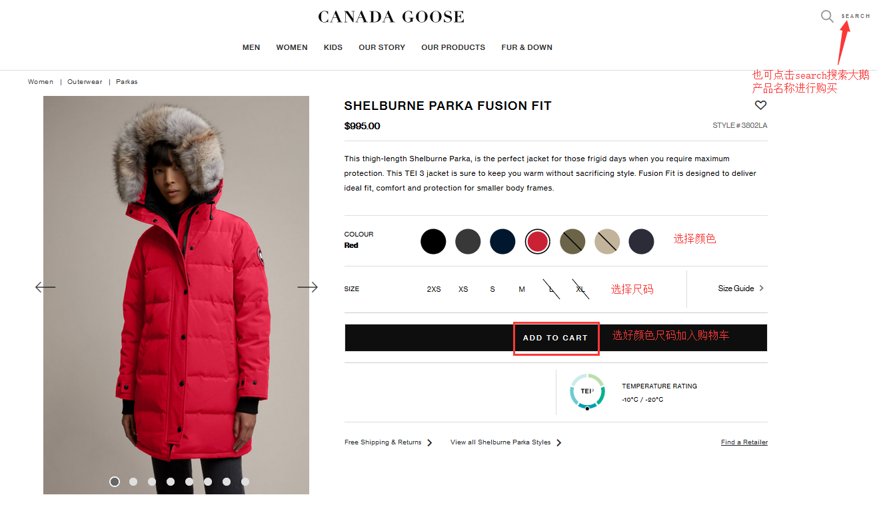Select size 2XS
The height and width of the screenshot is (517, 877).
434,289
